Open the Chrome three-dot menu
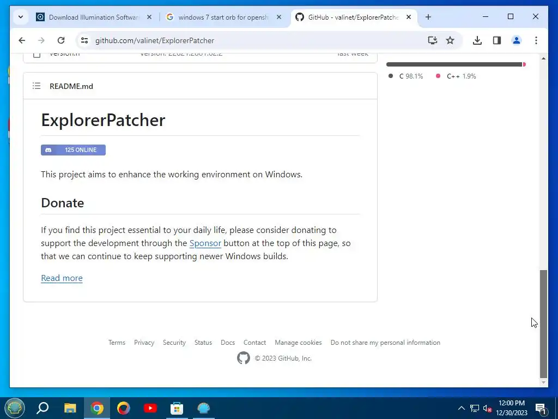 click(x=536, y=40)
